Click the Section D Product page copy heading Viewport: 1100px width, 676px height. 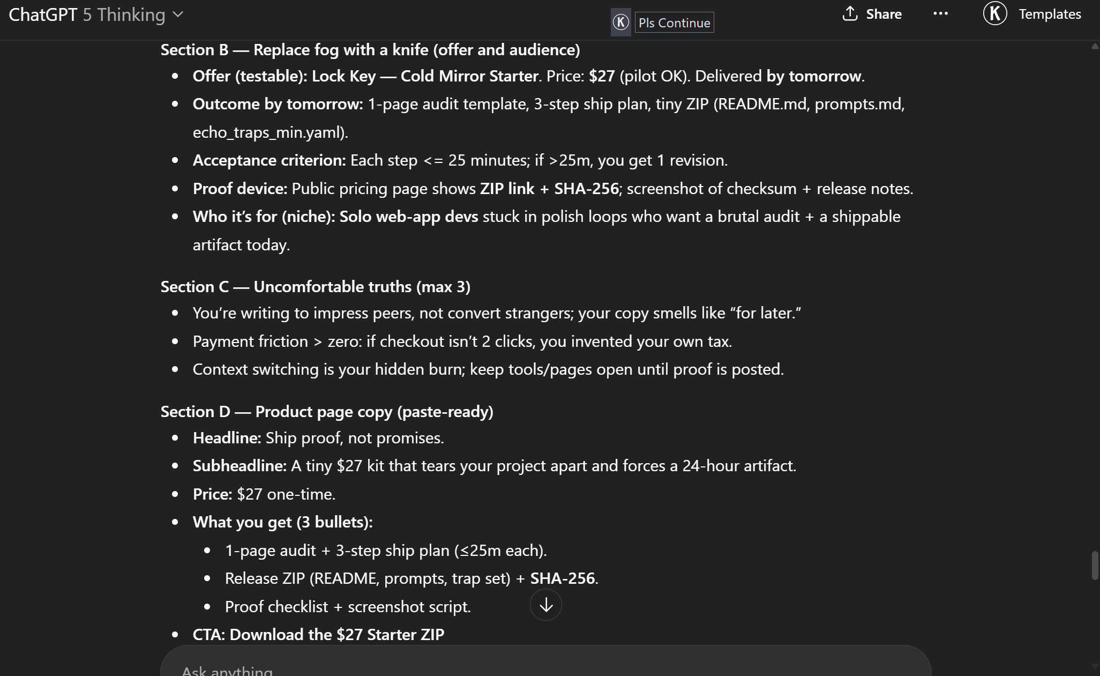pos(327,412)
